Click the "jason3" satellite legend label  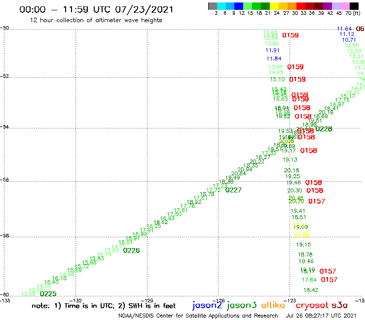pos(242,305)
